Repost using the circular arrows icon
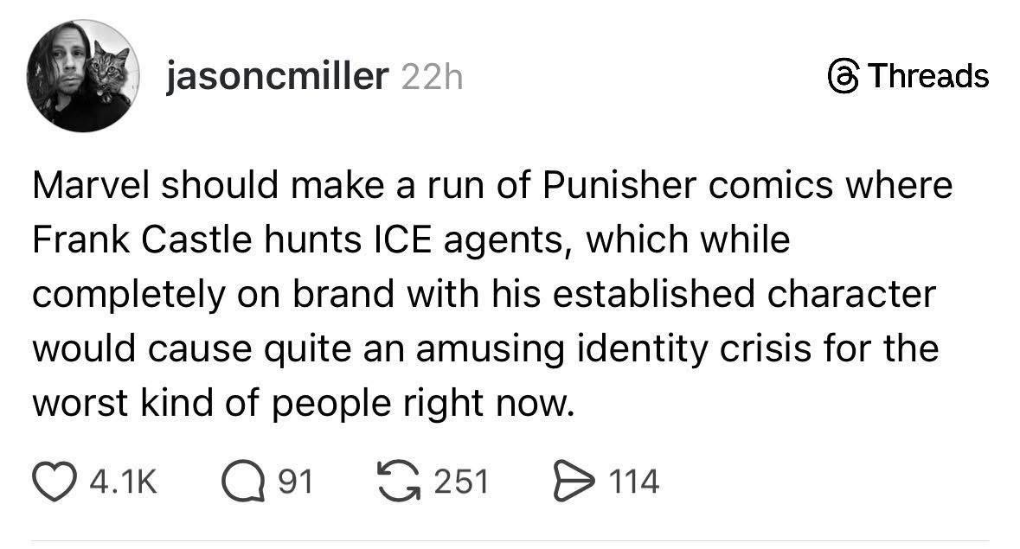Screen dimensions: 1020x549 pyautogui.click(x=402, y=481)
